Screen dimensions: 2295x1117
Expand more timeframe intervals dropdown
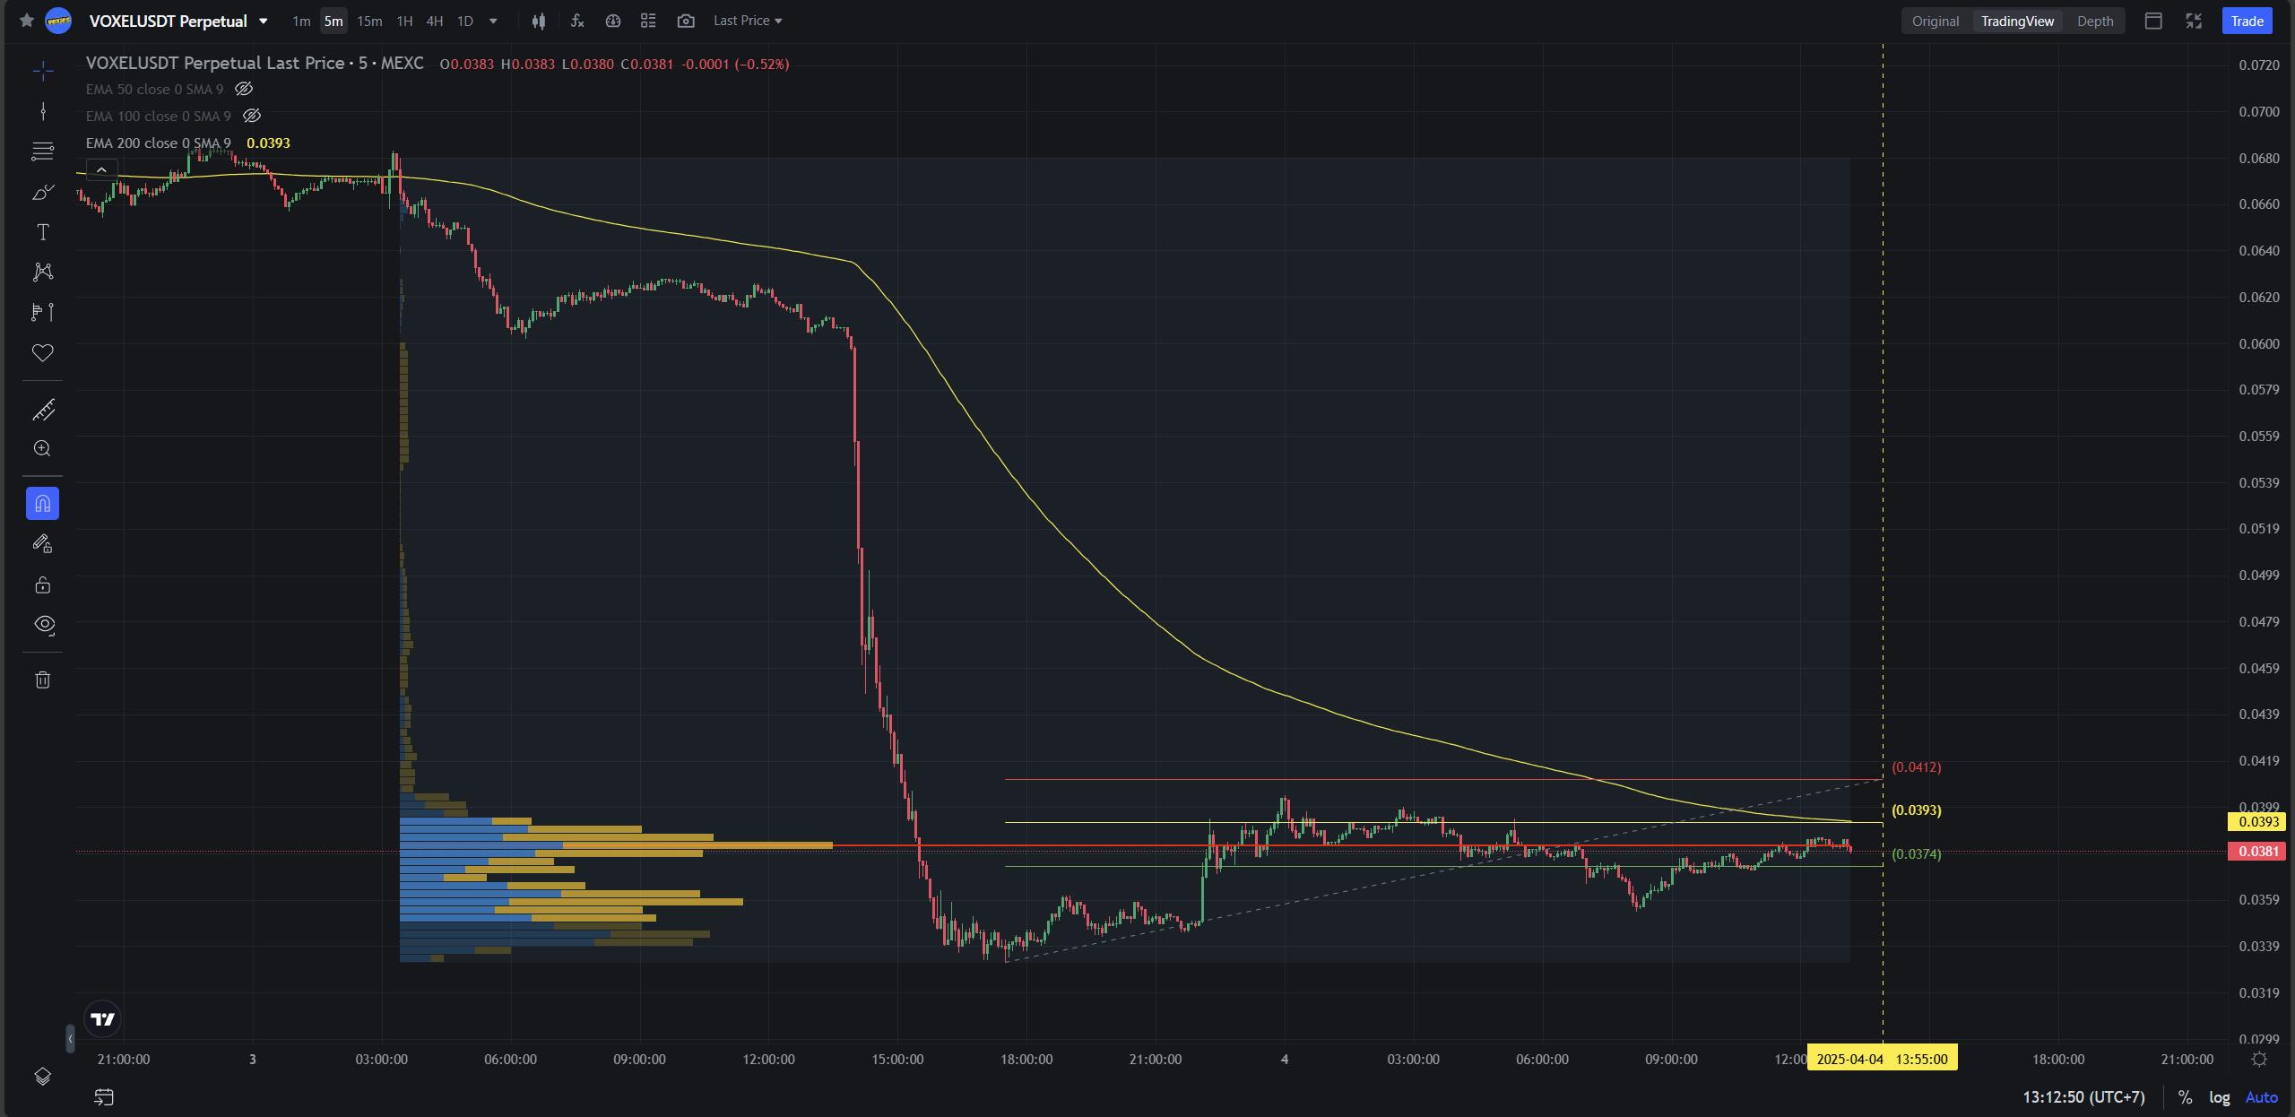click(493, 21)
